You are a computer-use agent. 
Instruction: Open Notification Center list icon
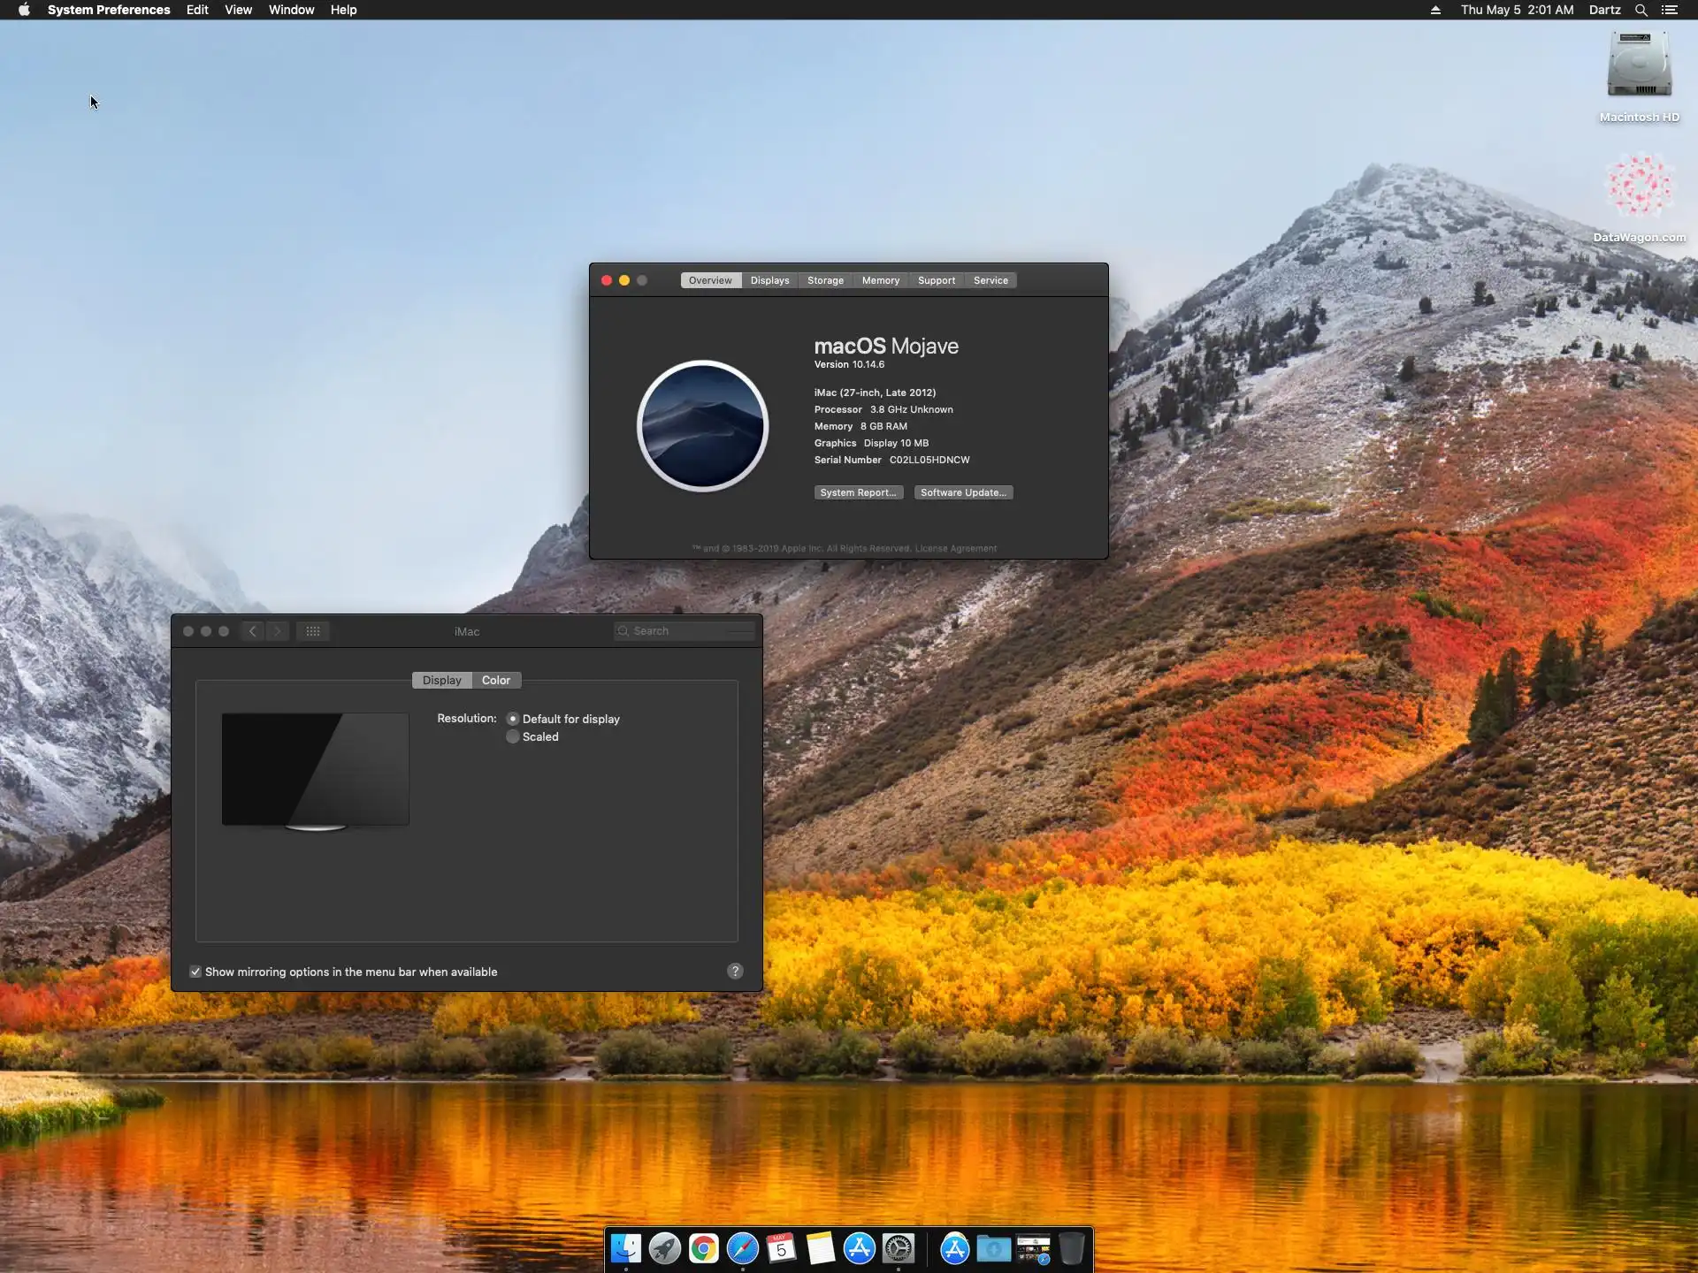pyautogui.click(x=1670, y=10)
